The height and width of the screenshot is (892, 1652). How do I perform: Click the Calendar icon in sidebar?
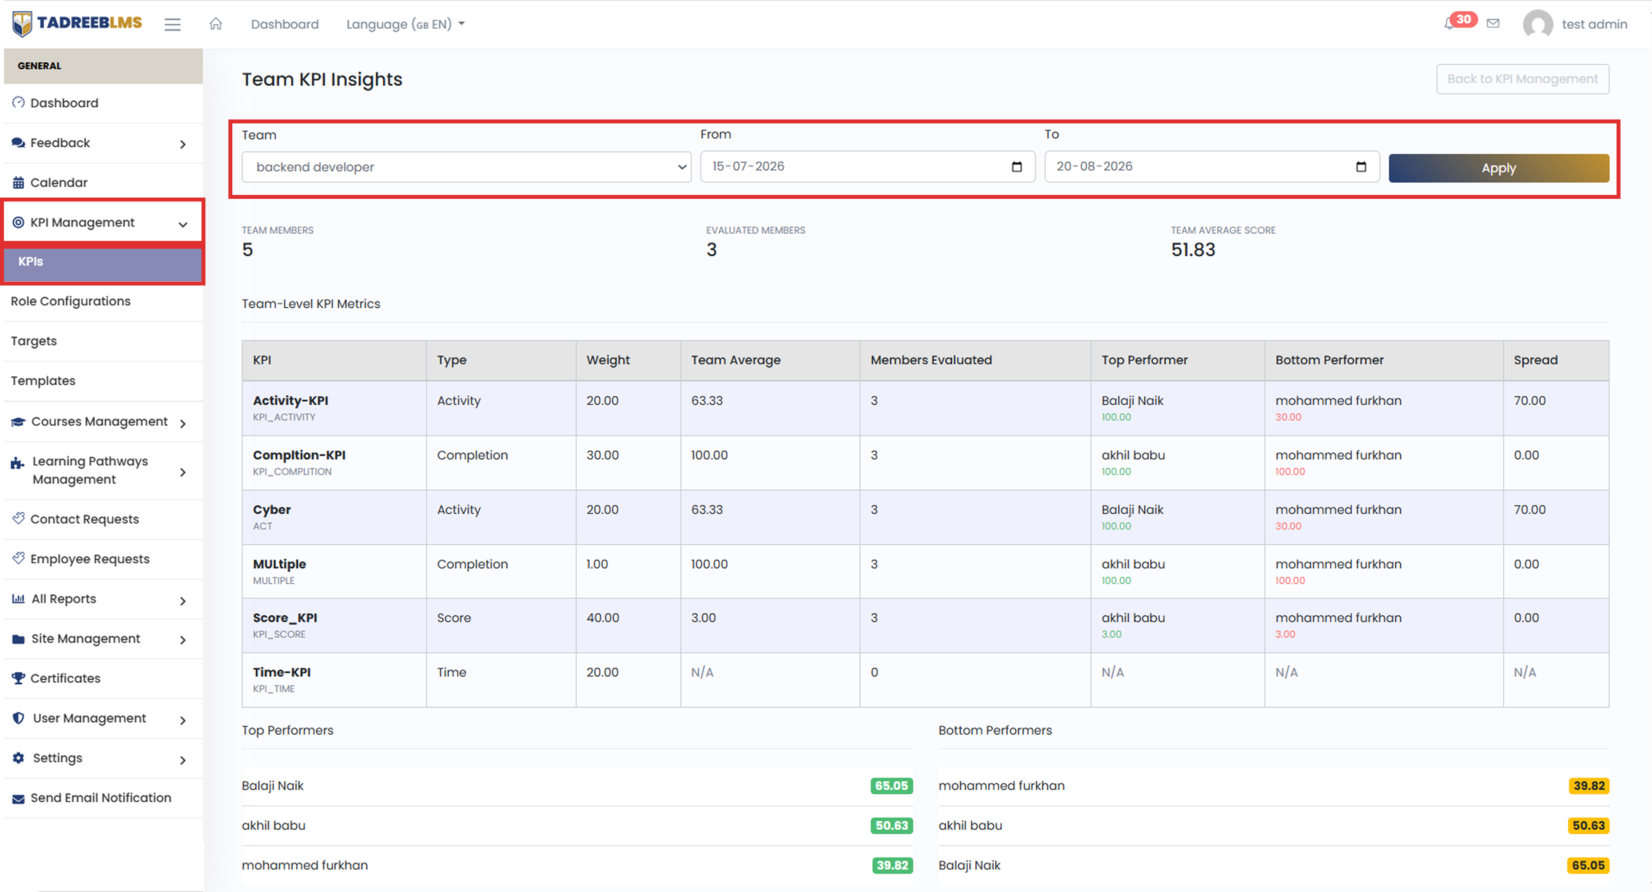(x=19, y=183)
